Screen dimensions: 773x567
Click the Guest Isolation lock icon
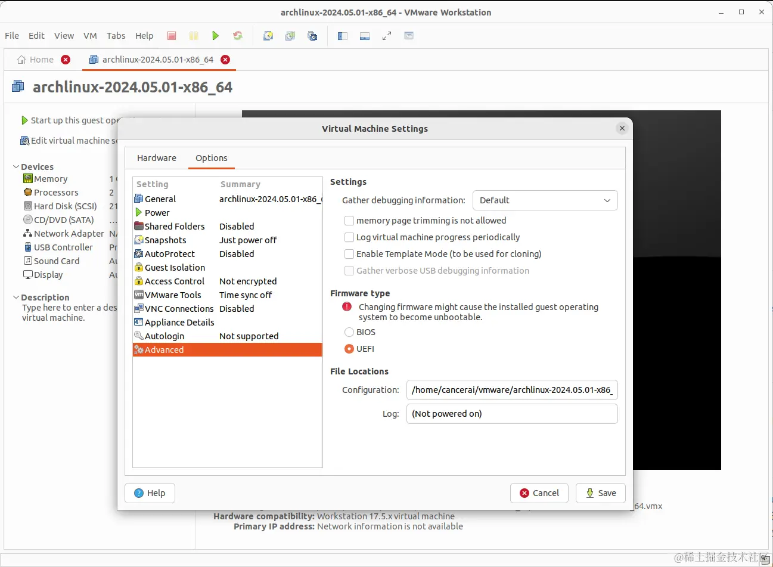pos(139,268)
